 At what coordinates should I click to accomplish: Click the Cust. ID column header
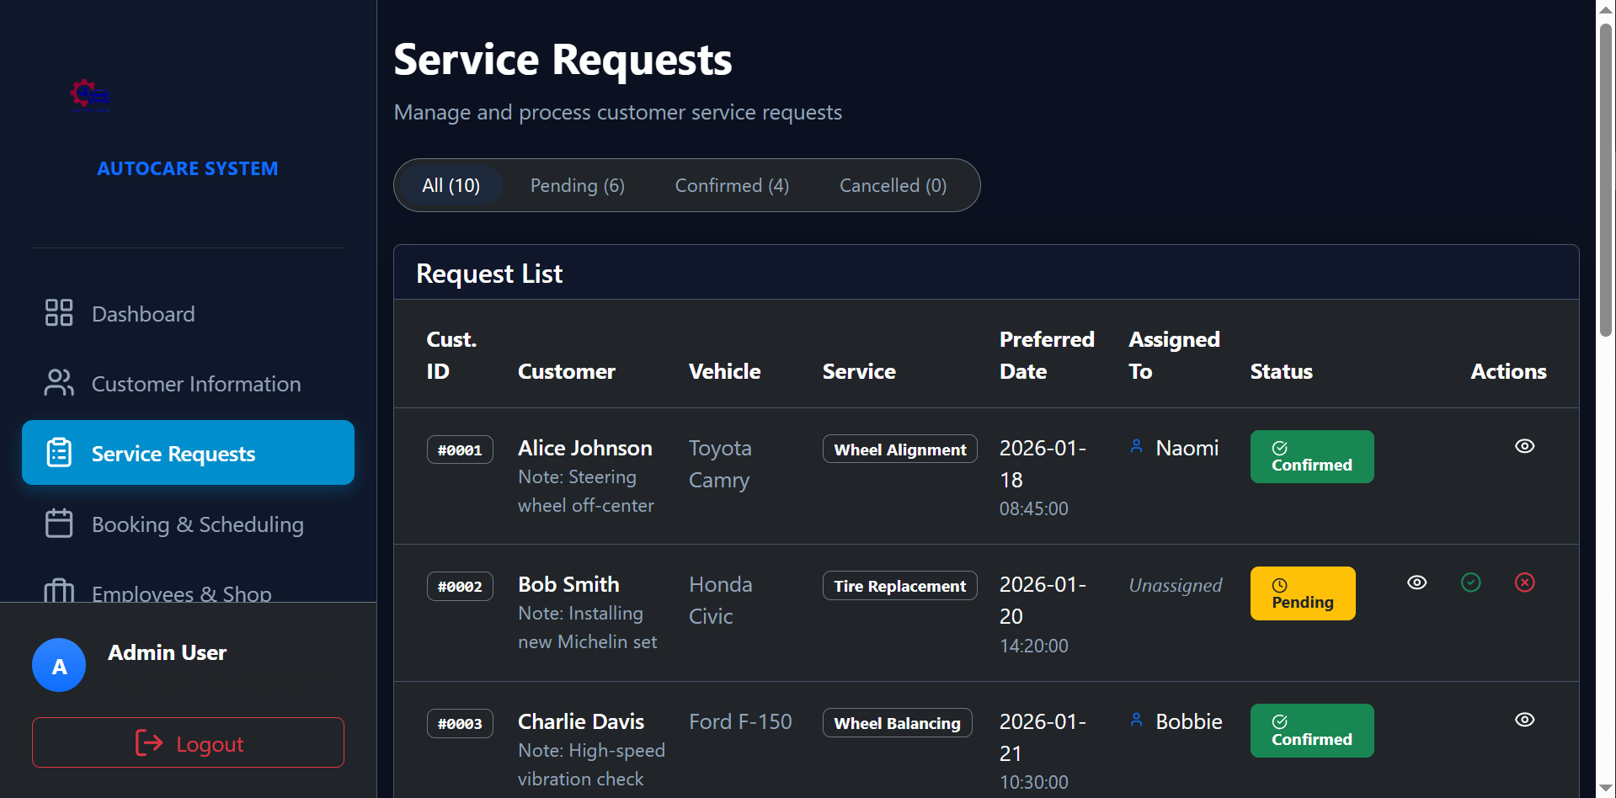[451, 355]
